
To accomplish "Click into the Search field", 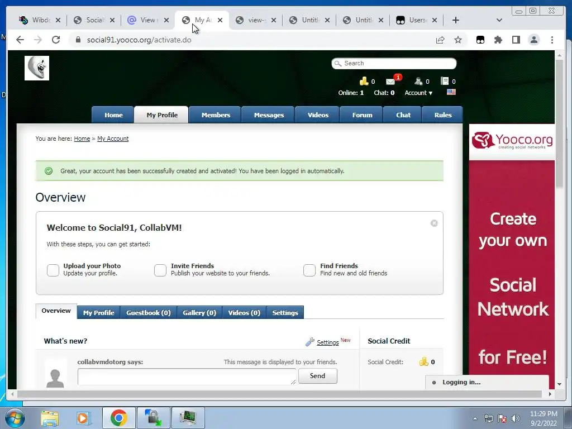I will coord(394,63).
